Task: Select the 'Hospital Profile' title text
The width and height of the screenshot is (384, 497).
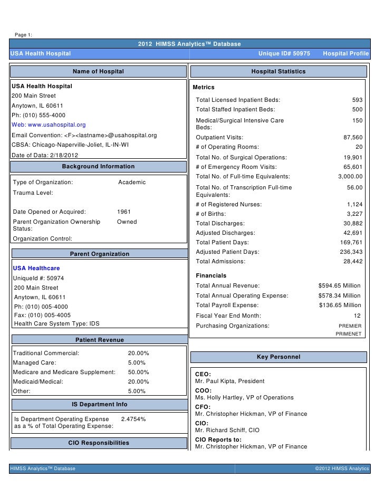Action: pos(346,54)
